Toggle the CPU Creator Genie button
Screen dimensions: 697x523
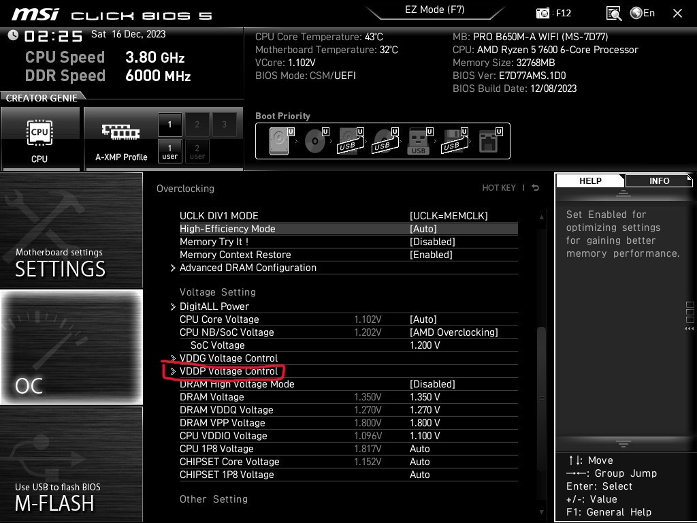tap(40, 138)
